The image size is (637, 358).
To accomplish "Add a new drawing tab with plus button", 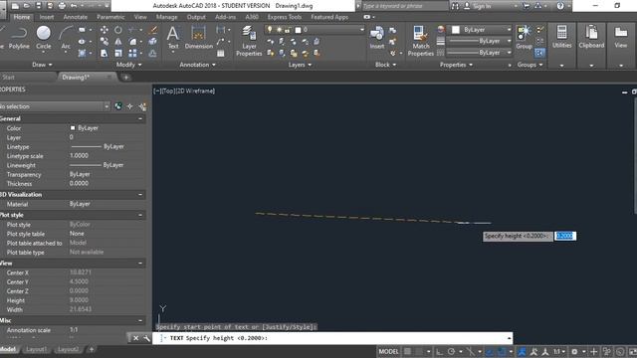I will (126, 78).
